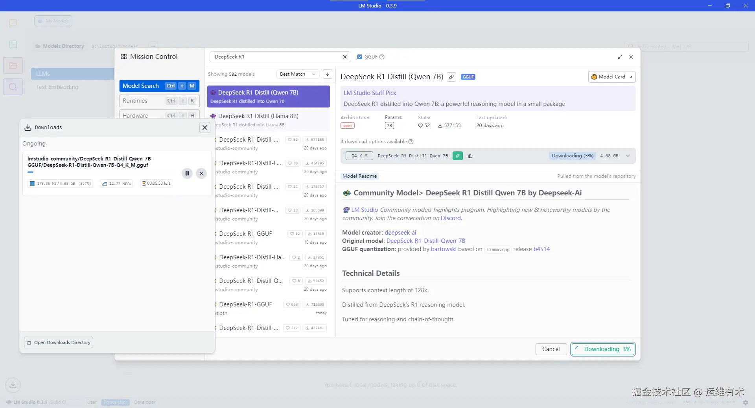
Task: Select LLMs in the models list background
Action: pyautogui.click(x=72, y=74)
